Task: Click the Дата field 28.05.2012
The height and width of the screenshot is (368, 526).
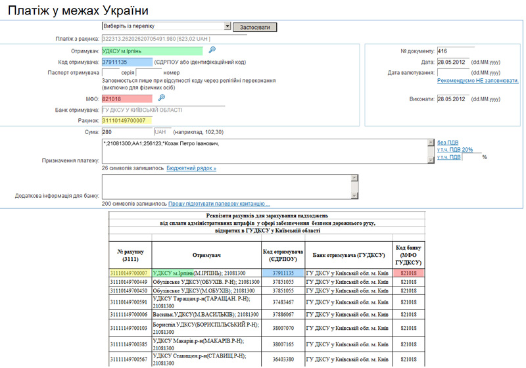Action: [x=453, y=62]
